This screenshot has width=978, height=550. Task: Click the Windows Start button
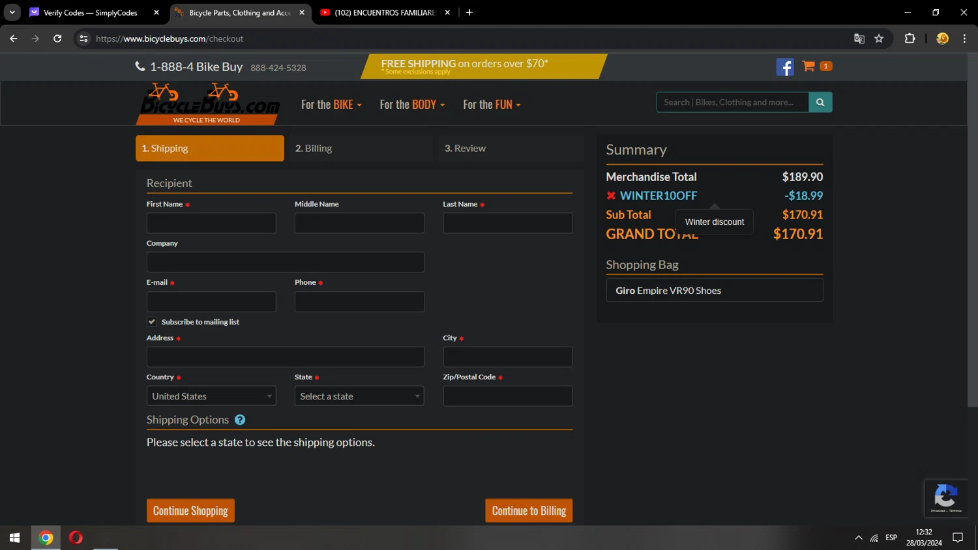[14, 538]
